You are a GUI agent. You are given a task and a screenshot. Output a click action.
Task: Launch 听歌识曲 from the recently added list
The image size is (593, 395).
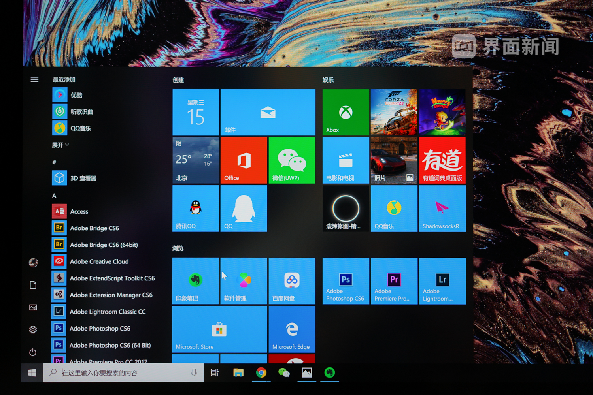coord(73,111)
